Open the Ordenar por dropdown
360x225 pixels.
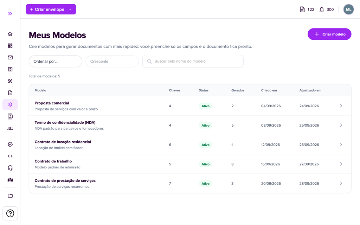(x=55, y=61)
